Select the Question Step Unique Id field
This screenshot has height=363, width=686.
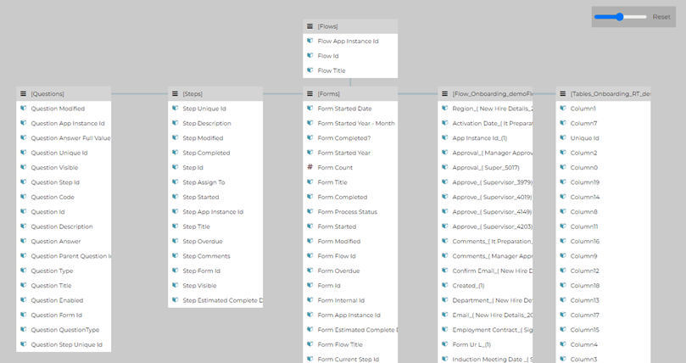[64, 344]
